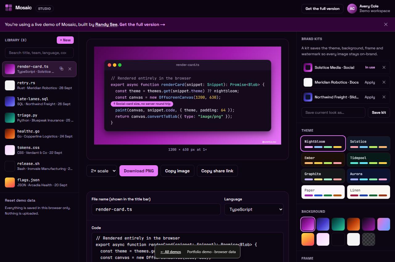This screenshot has height=262, width=395.
Task: Duplicate the render-card.ts snippet
Action: (x=61, y=69)
